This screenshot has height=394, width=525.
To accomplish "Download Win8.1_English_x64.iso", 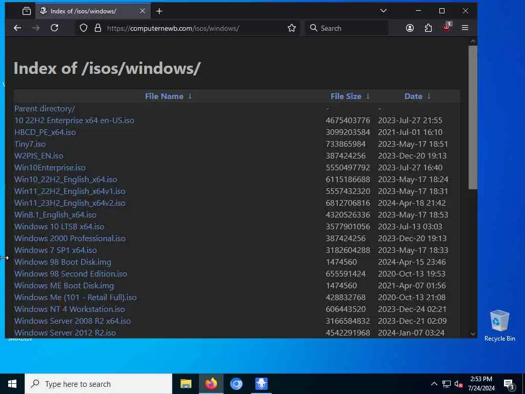I will point(55,215).
